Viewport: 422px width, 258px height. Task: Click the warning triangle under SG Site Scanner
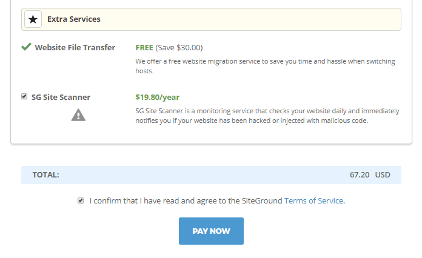78,115
